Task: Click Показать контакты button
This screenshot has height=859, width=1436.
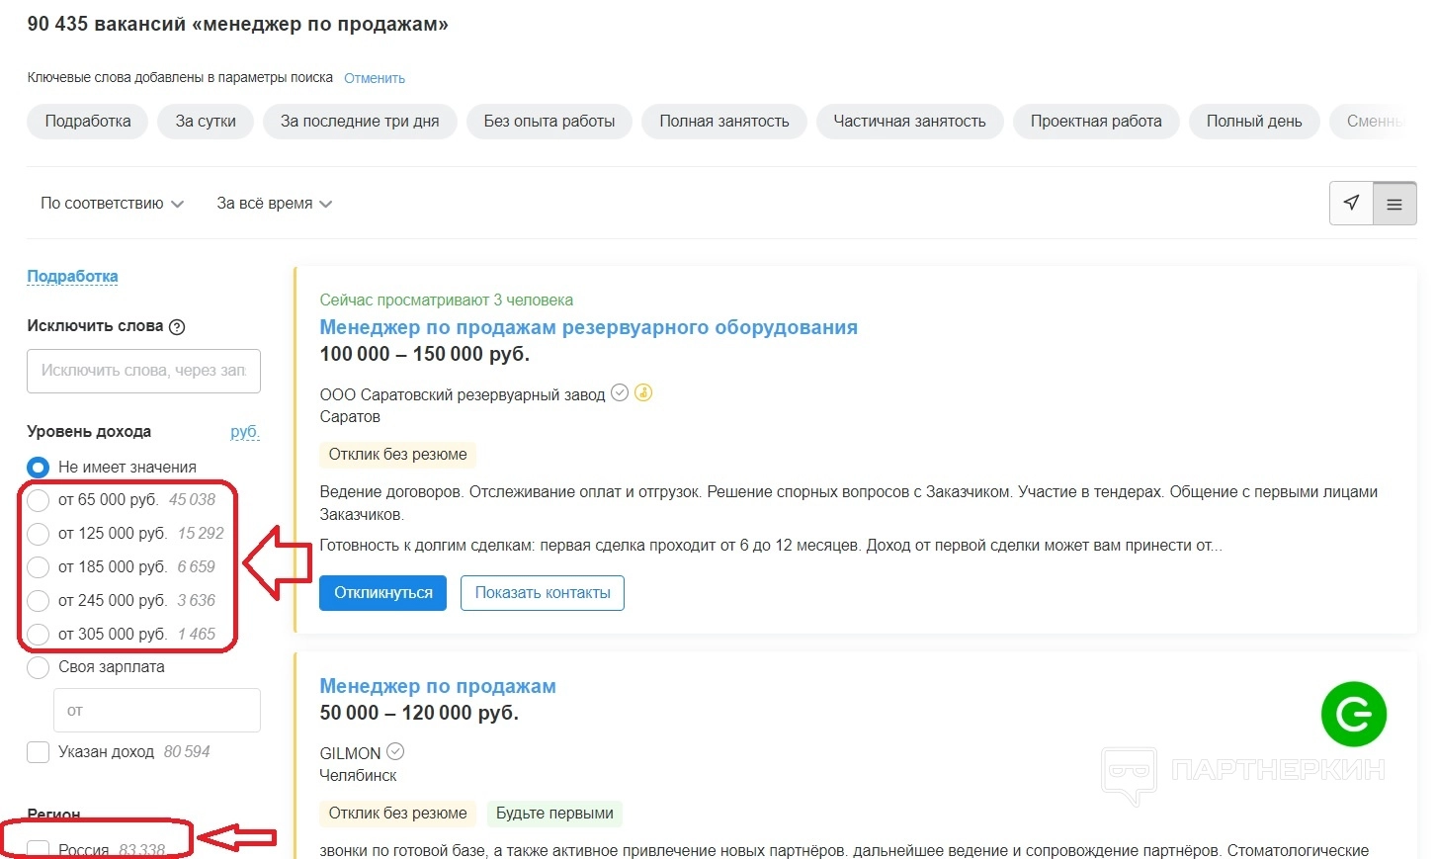Action: 542,593
